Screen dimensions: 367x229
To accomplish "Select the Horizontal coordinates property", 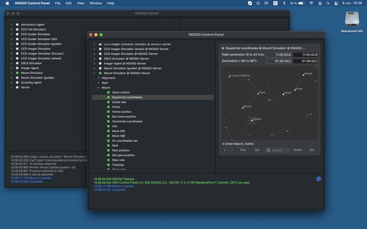I will 127,121.
